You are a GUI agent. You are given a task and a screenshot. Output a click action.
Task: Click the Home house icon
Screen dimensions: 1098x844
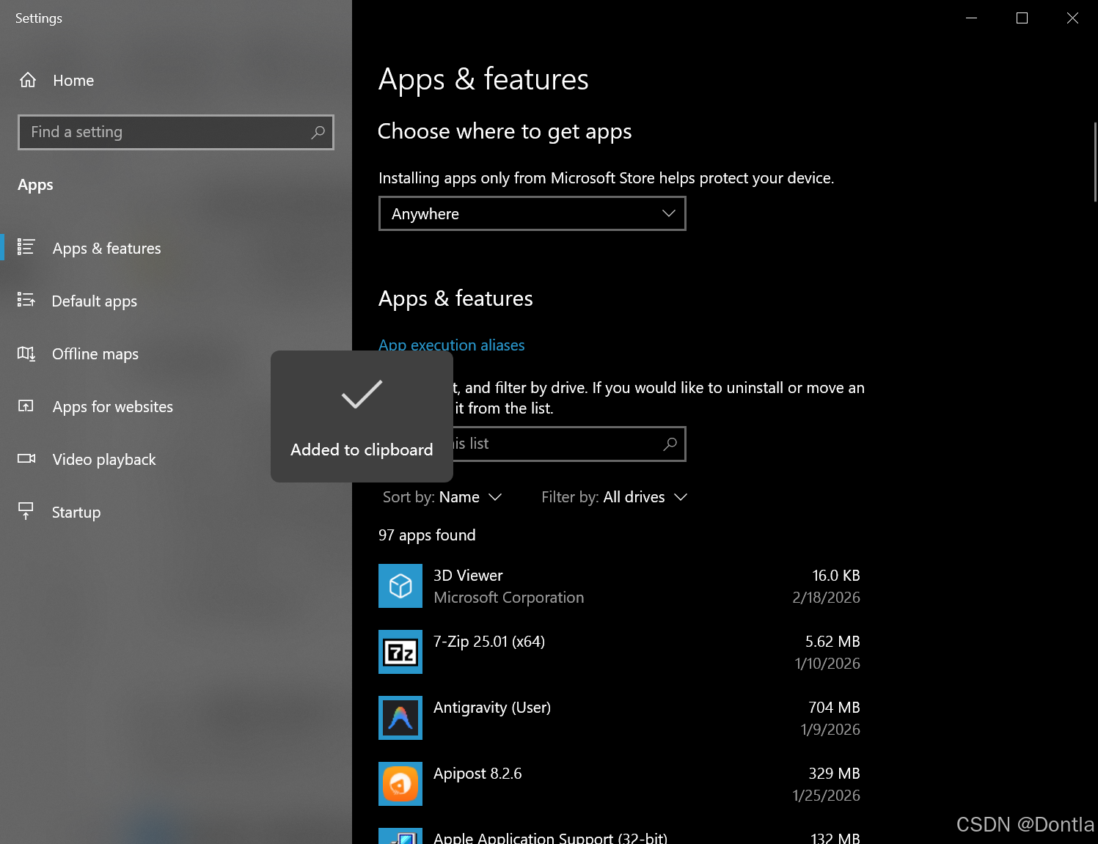[28, 80]
